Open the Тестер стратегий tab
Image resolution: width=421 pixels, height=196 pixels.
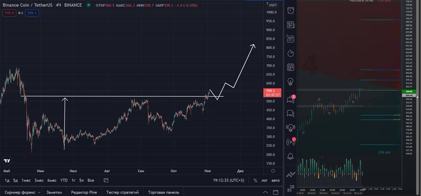pos(122,192)
